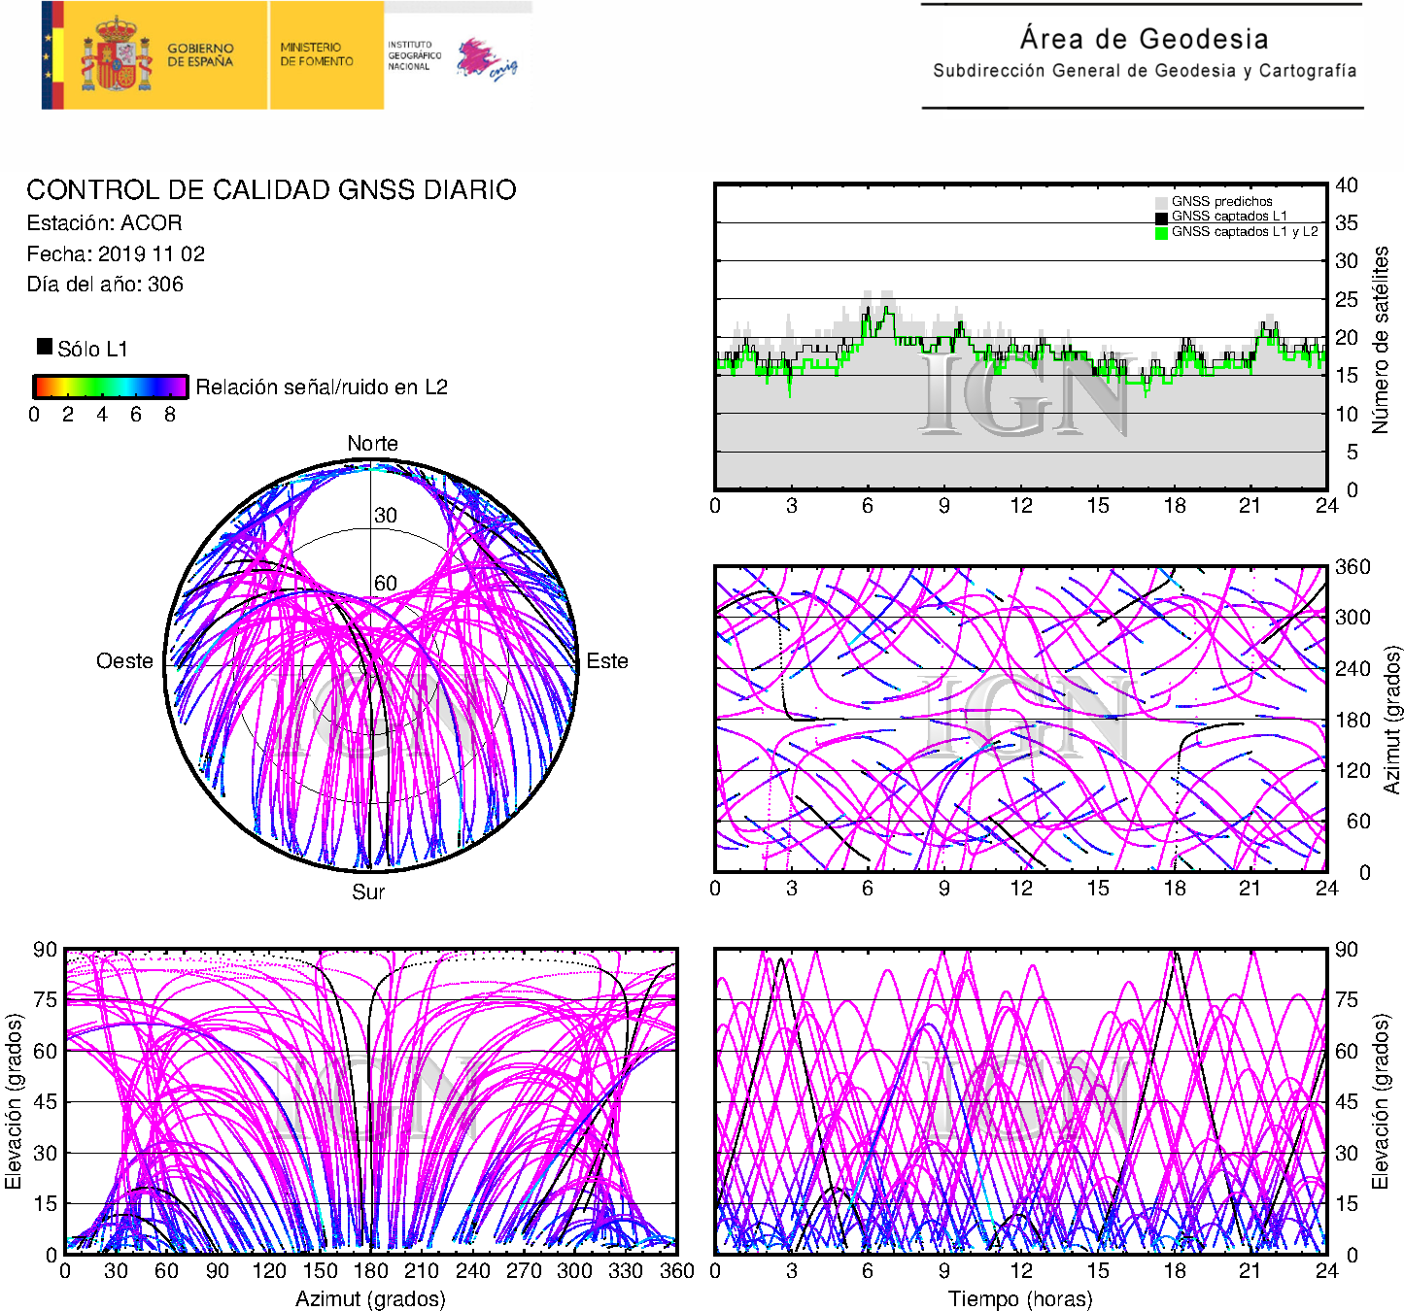Click right 'Elevación (grados)' axis label
1404x1311 pixels.
pyautogui.click(x=1381, y=1101)
